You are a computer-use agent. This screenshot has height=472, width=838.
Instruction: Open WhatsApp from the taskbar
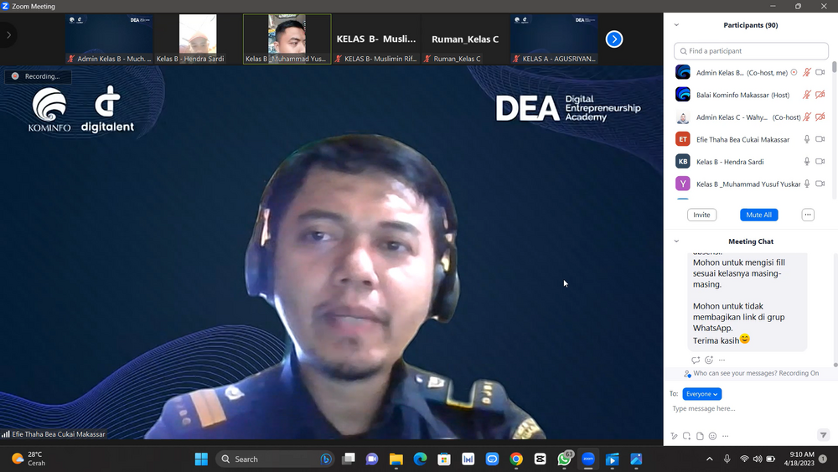(x=565, y=459)
